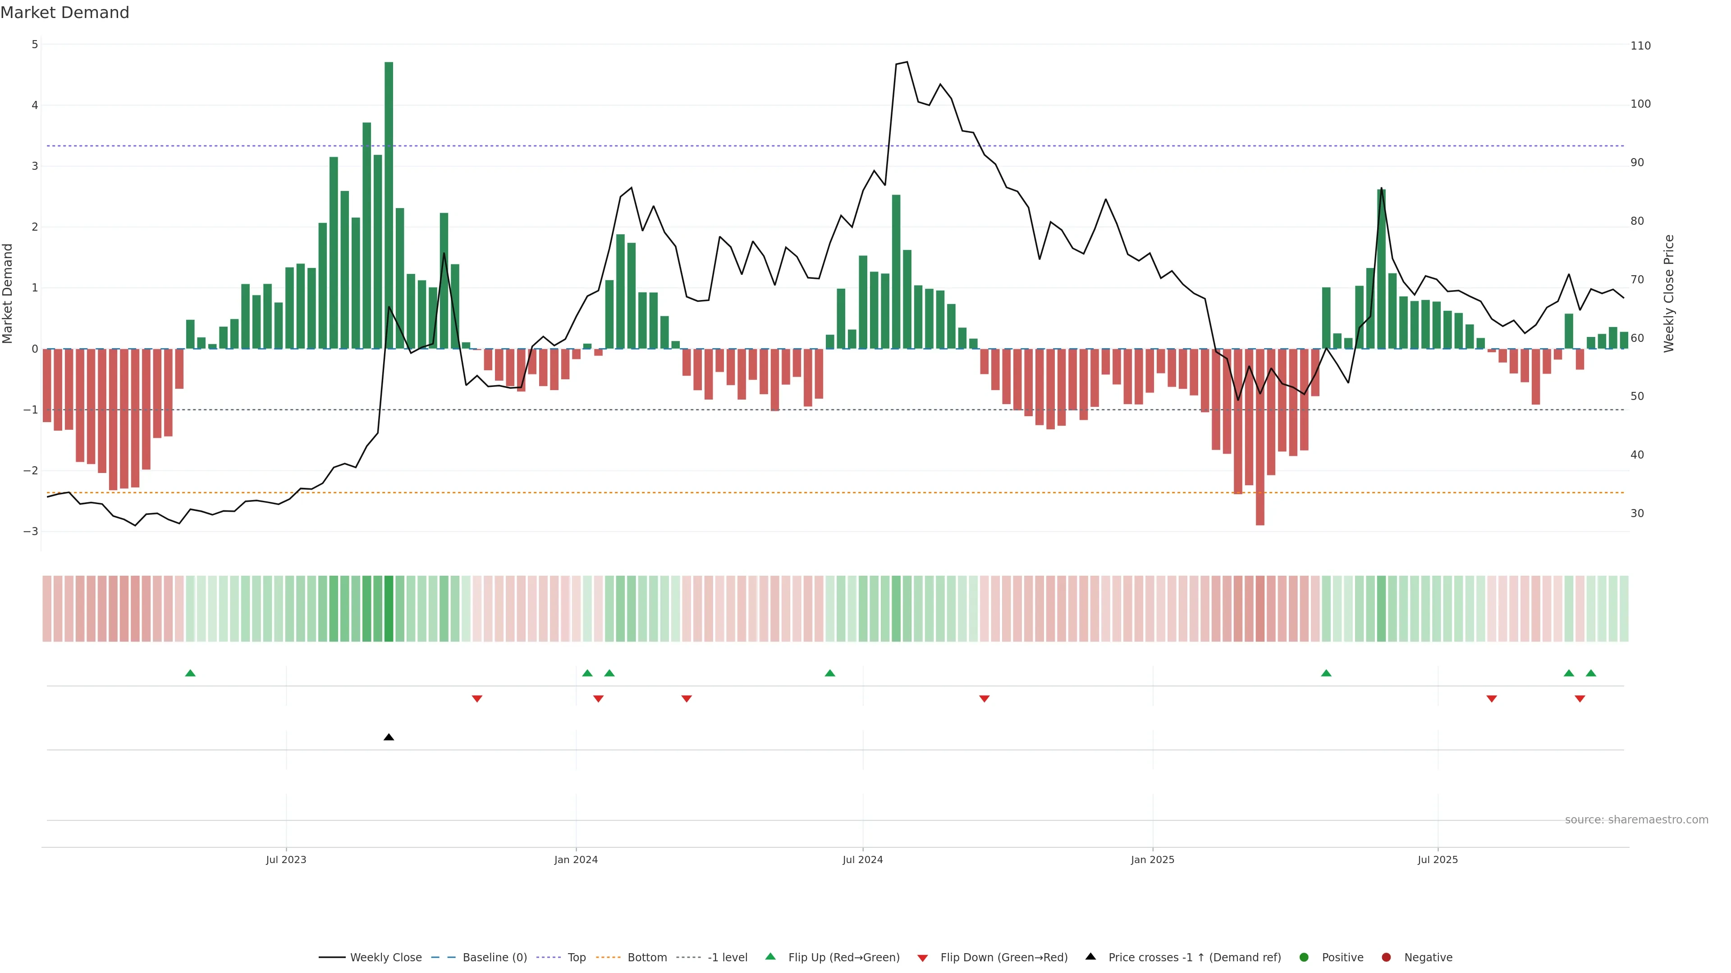Click the last green flip-up triangle marker
Viewport: 1731px width, 973px height.
(x=1590, y=673)
